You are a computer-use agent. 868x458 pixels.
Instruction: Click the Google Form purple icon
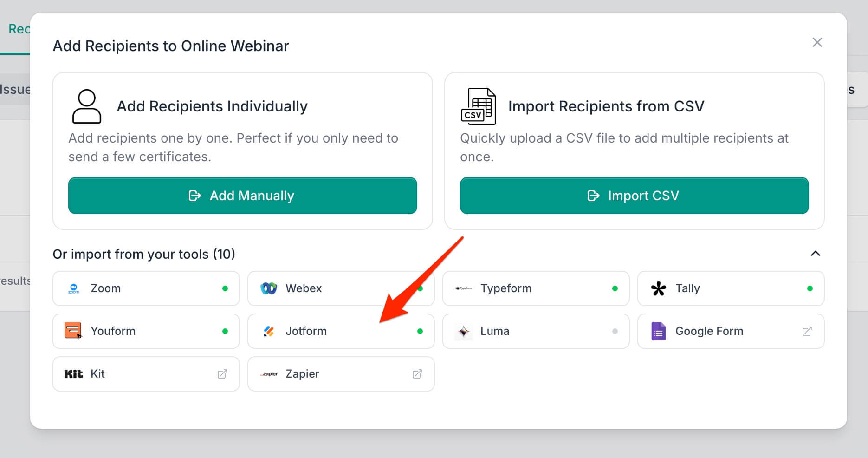point(658,331)
